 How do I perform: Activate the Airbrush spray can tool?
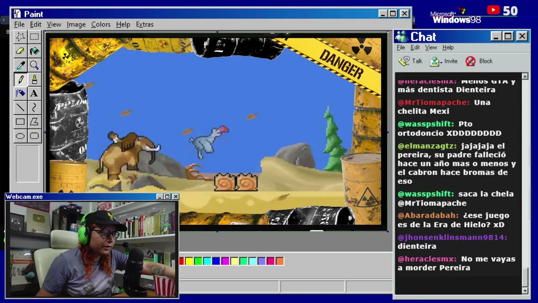point(20,93)
